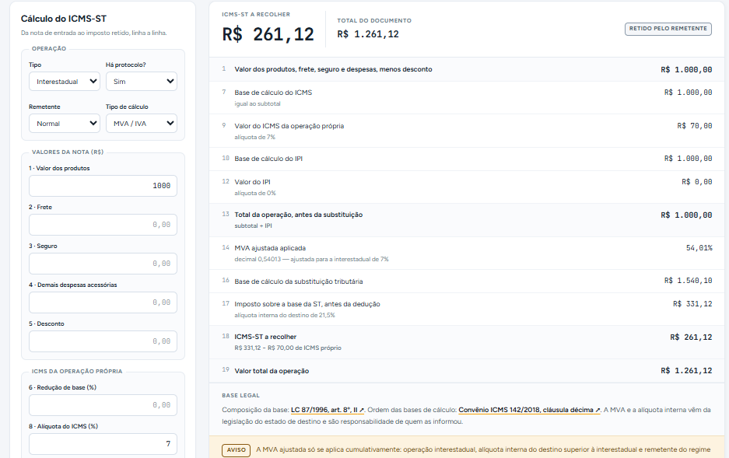
Task: Click the BASE LEGAL section heading
Action: pos(241,395)
